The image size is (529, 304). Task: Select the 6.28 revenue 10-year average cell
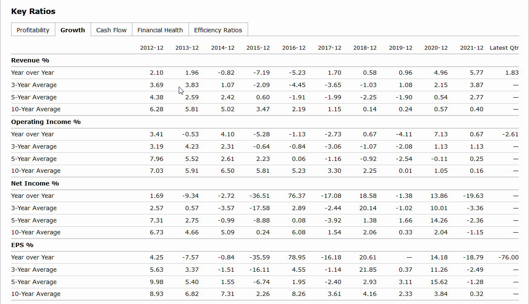(x=157, y=109)
